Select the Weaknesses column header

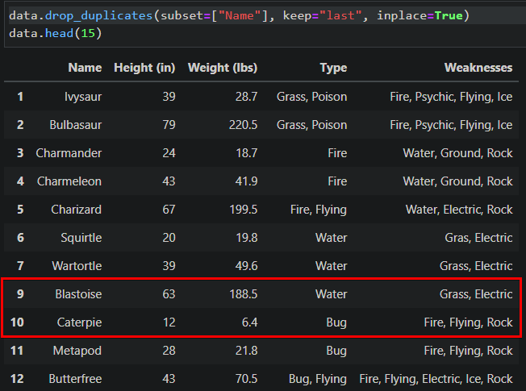pos(478,68)
